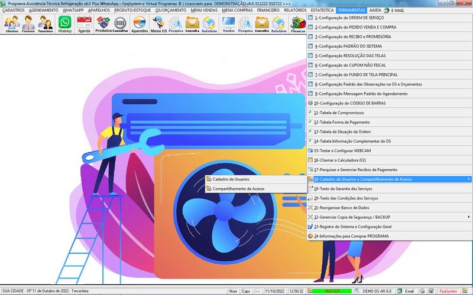Open the Vendas monitor icon
This screenshot has width=473, height=295.
click(x=228, y=24)
